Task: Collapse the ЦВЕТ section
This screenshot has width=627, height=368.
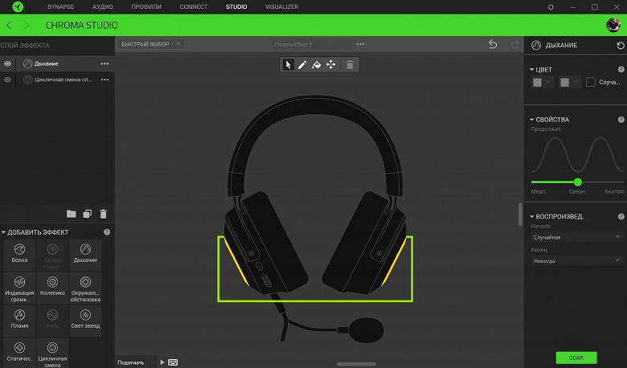Action: (532, 70)
